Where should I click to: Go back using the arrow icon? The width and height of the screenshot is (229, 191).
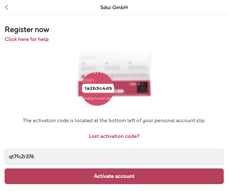pyautogui.click(x=7, y=7)
